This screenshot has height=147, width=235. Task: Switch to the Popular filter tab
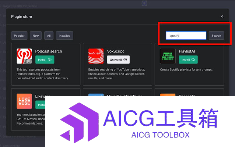tap(19, 36)
